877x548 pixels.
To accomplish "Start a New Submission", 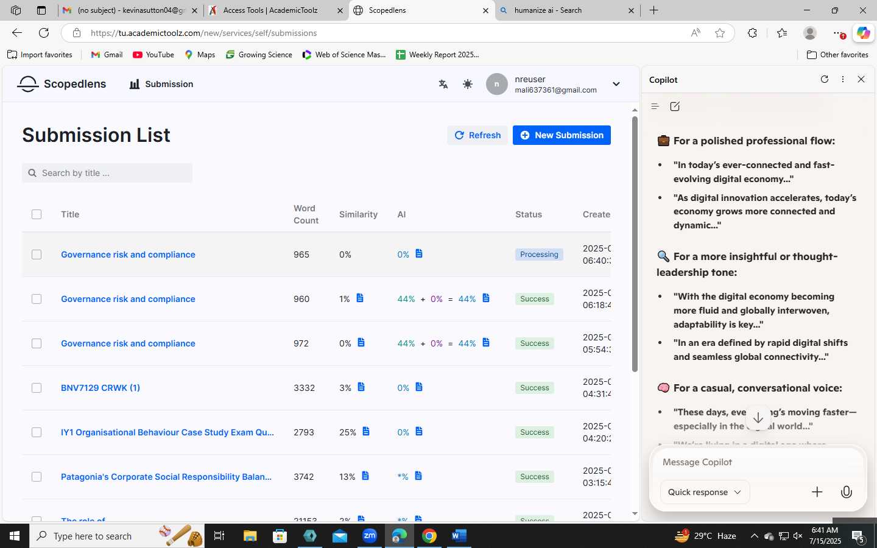I will point(562,135).
